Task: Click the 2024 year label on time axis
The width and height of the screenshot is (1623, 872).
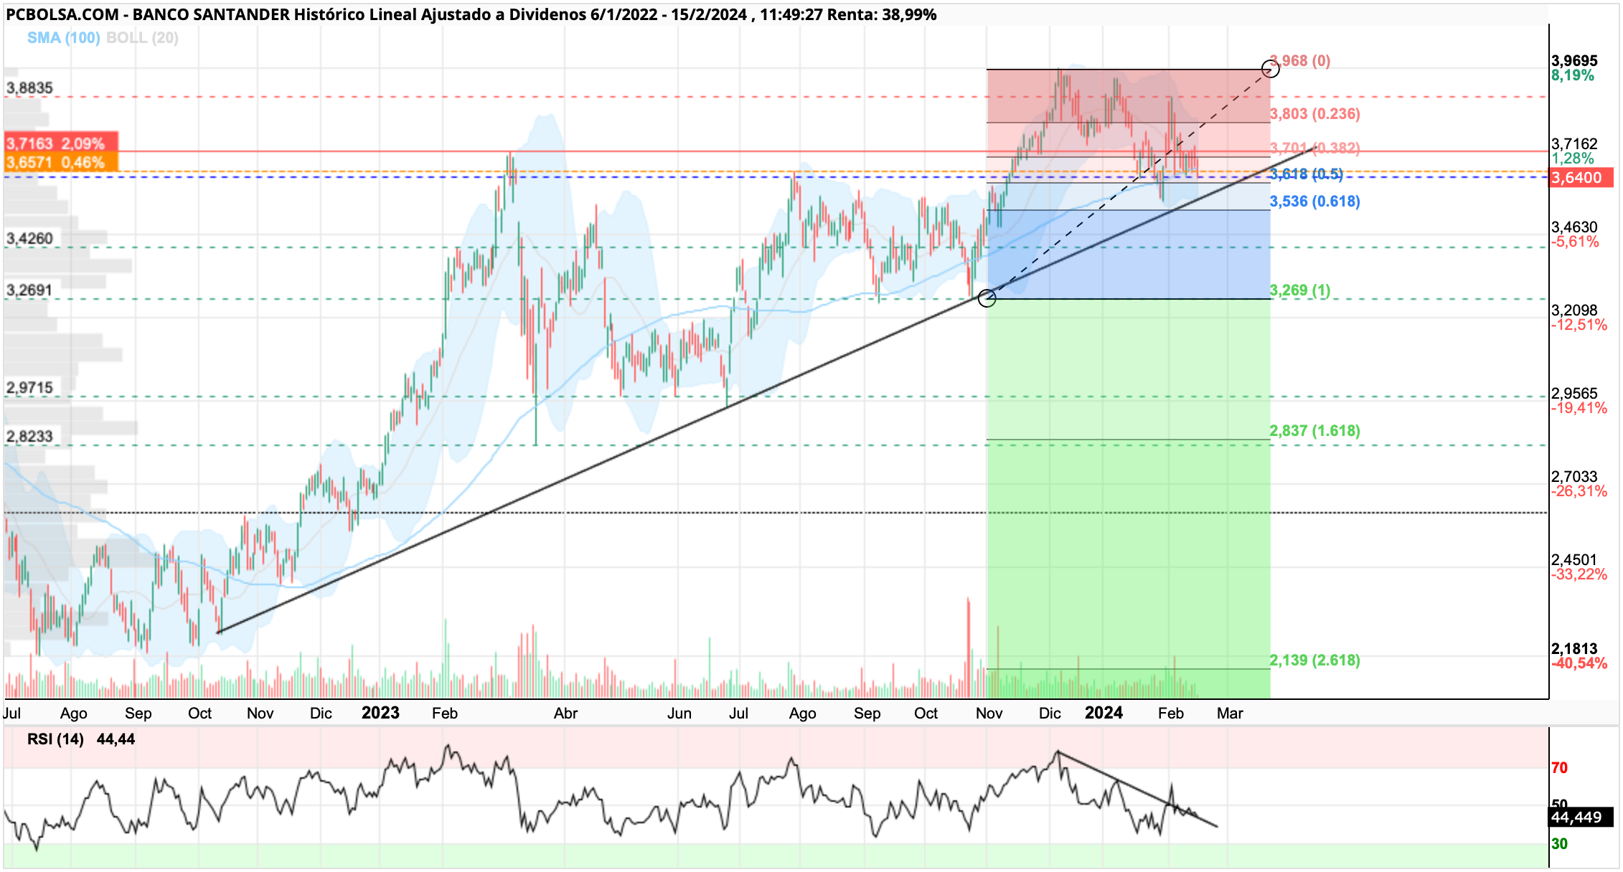Action: pos(1104,713)
